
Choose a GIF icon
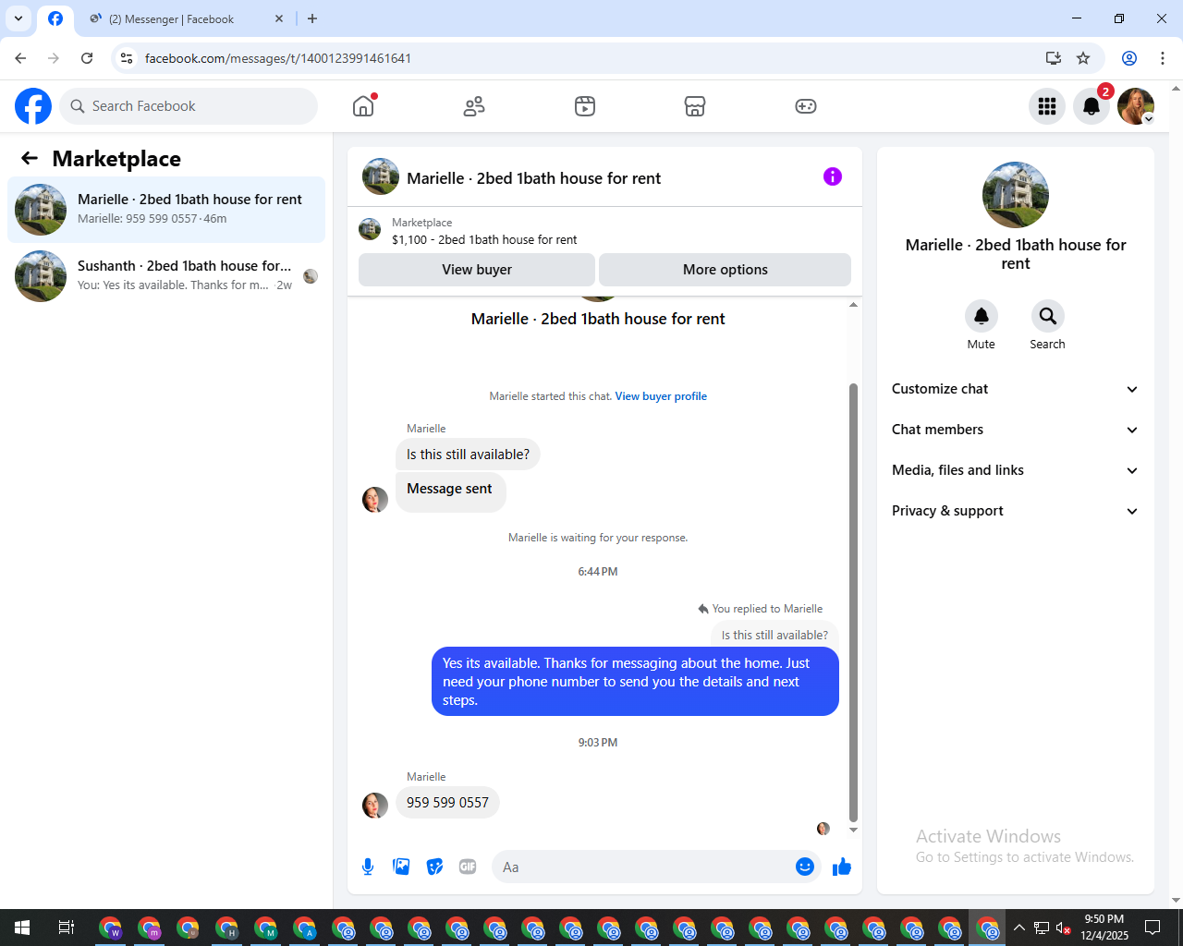pos(468,867)
